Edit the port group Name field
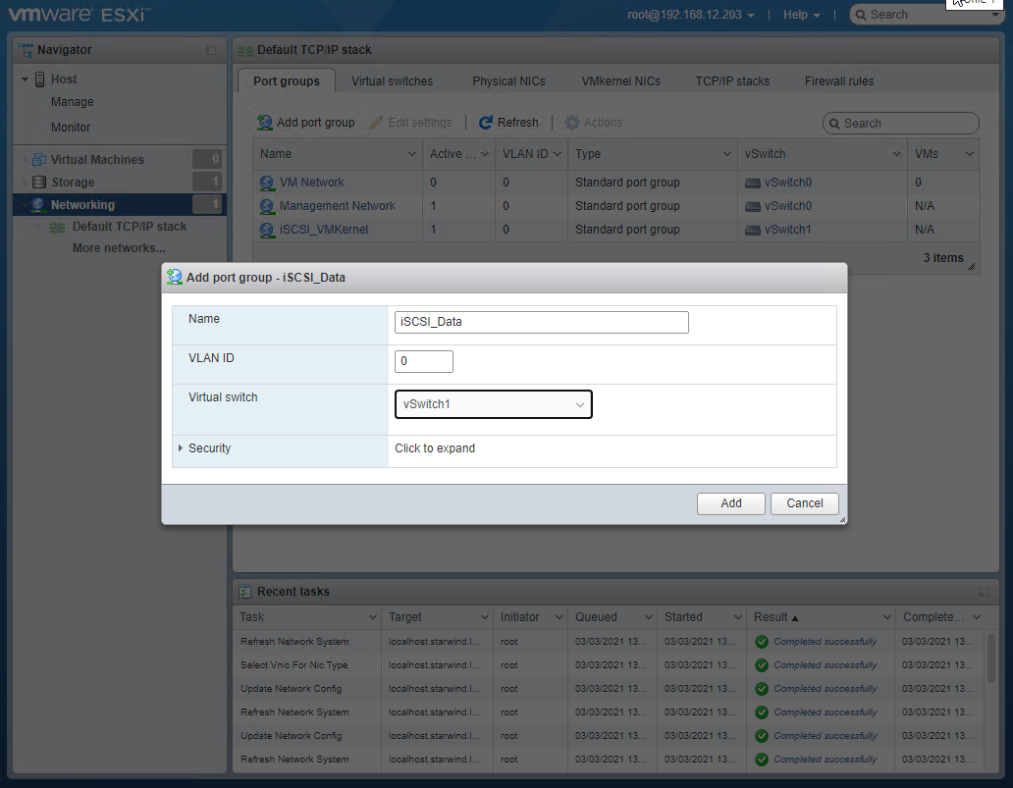Viewport: 1013px width, 788px height. pos(542,322)
